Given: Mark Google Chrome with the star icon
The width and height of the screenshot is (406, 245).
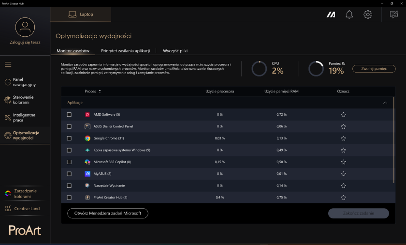Looking at the screenshot, I should point(343,138).
